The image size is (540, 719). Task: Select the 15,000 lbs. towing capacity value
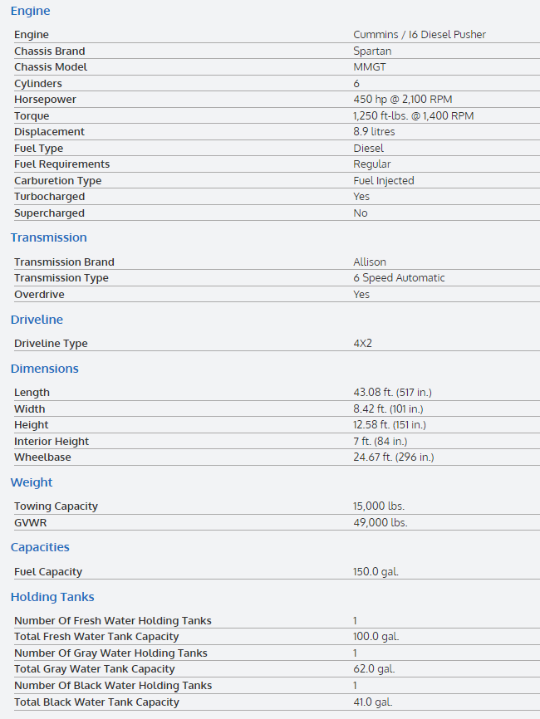379,506
